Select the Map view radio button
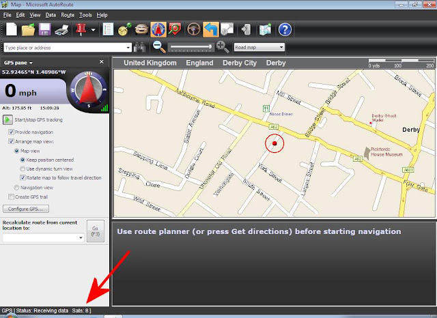 point(16,151)
